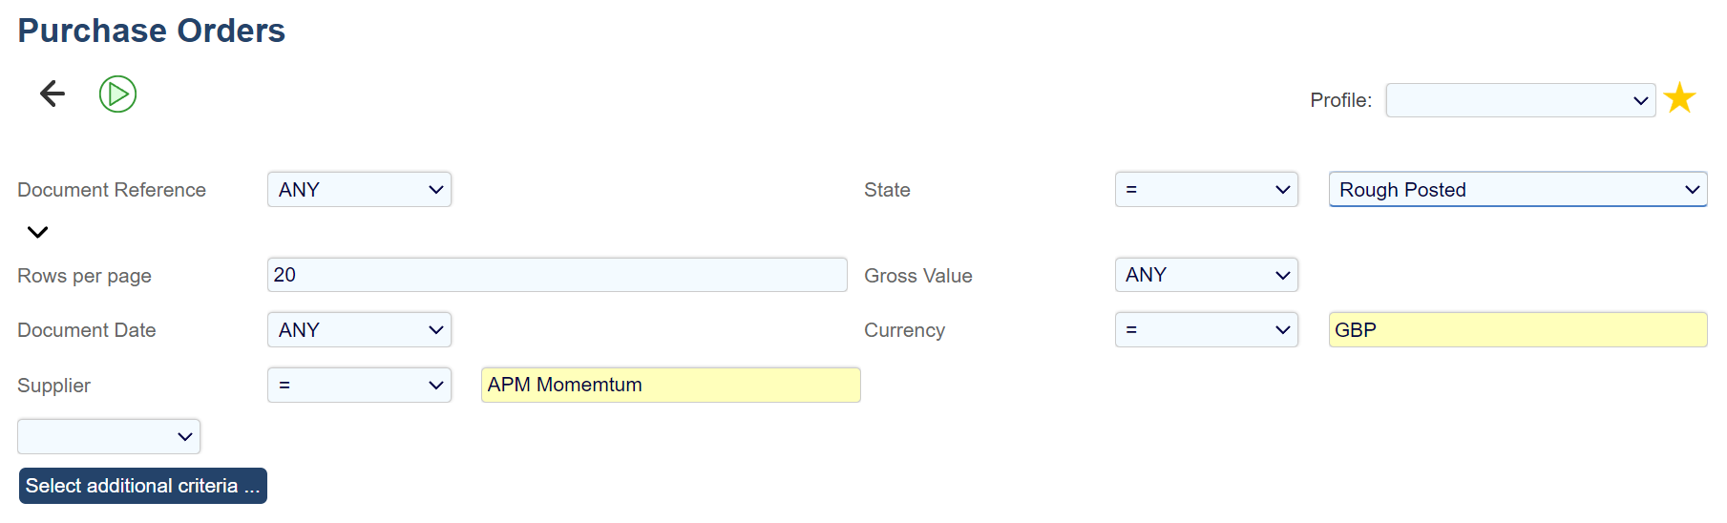The image size is (1727, 523).
Task: Run the search with green play icon
Action: (117, 94)
